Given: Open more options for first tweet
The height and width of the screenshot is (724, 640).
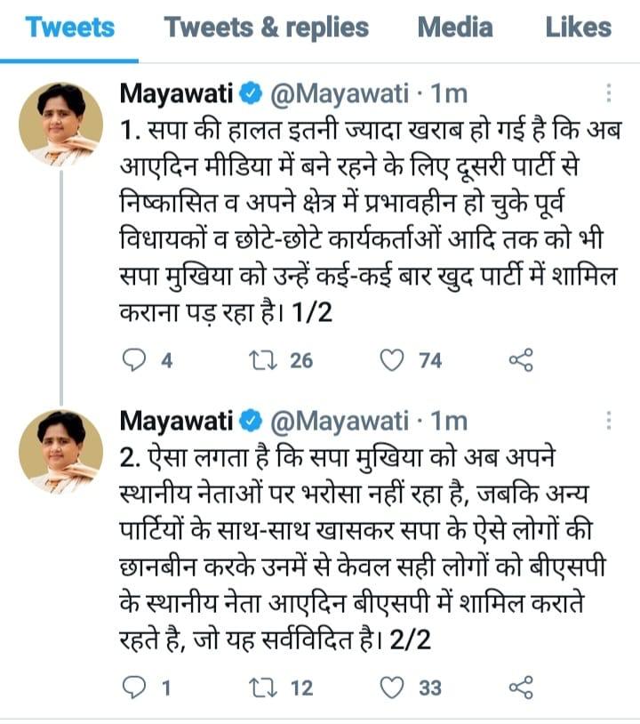Looking at the screenshot, I should tap(609, 93).
